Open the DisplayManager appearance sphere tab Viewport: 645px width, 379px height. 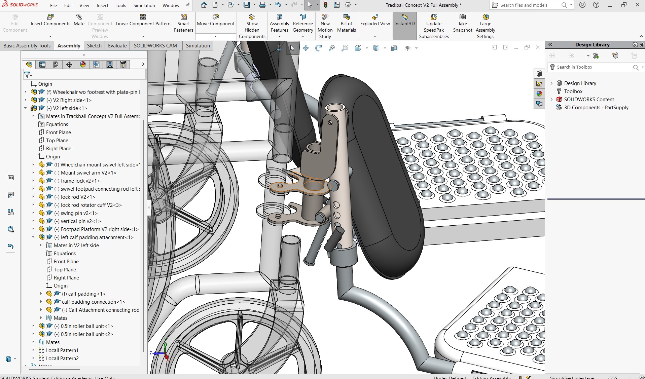(x=83, y=65)
